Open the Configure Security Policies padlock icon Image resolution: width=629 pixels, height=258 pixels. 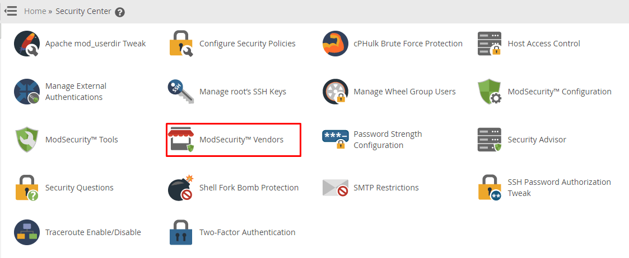(x=181, y=44)
